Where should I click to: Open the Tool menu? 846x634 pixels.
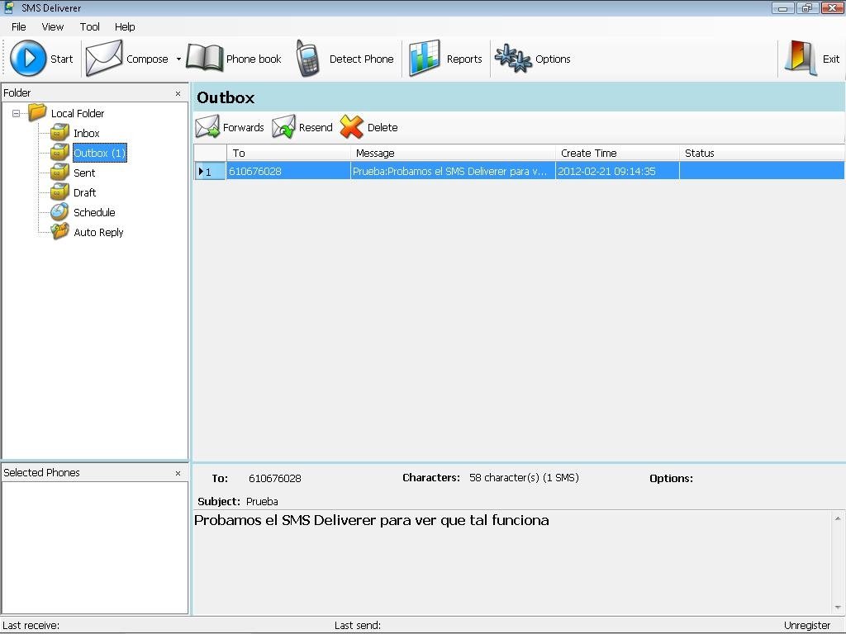tap(89, 27)
